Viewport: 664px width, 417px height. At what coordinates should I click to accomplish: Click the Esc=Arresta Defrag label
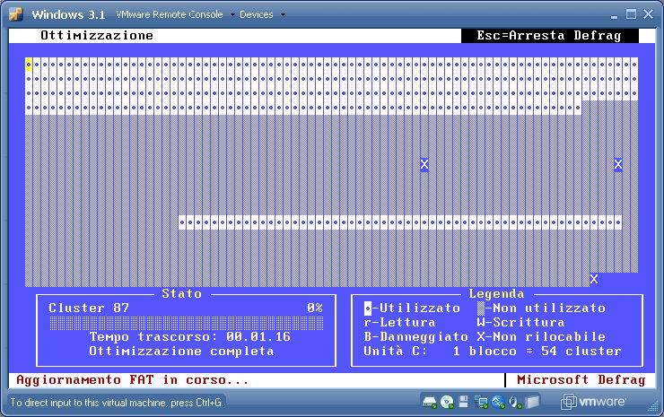pos(549,36)
